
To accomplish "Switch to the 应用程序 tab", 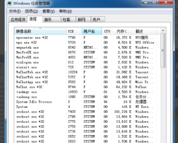I will pos(18,19).
